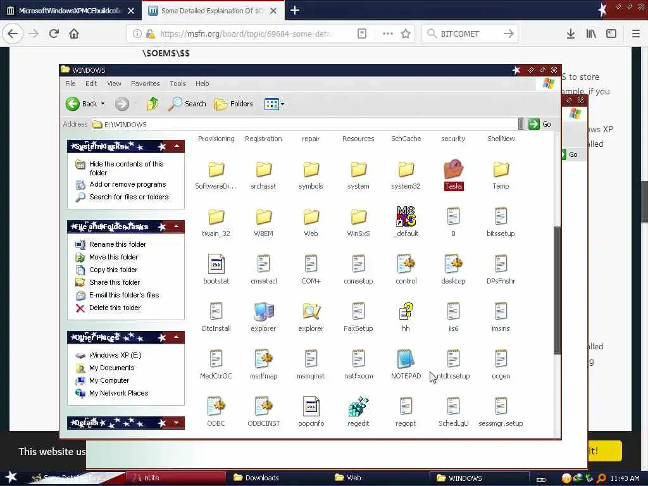The image size is (648, 486).
Task: Open browser downloads arrow icon
Action: pyautogui.click(x=570, y=34)
